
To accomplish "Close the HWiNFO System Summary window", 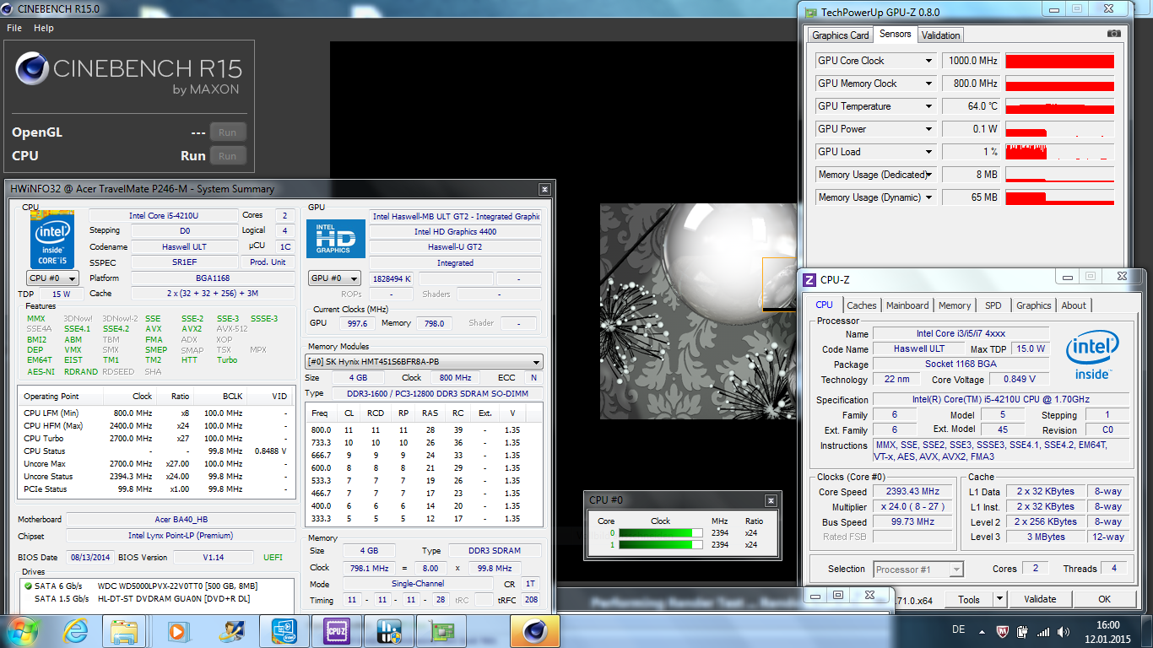I will pos(544,189).
